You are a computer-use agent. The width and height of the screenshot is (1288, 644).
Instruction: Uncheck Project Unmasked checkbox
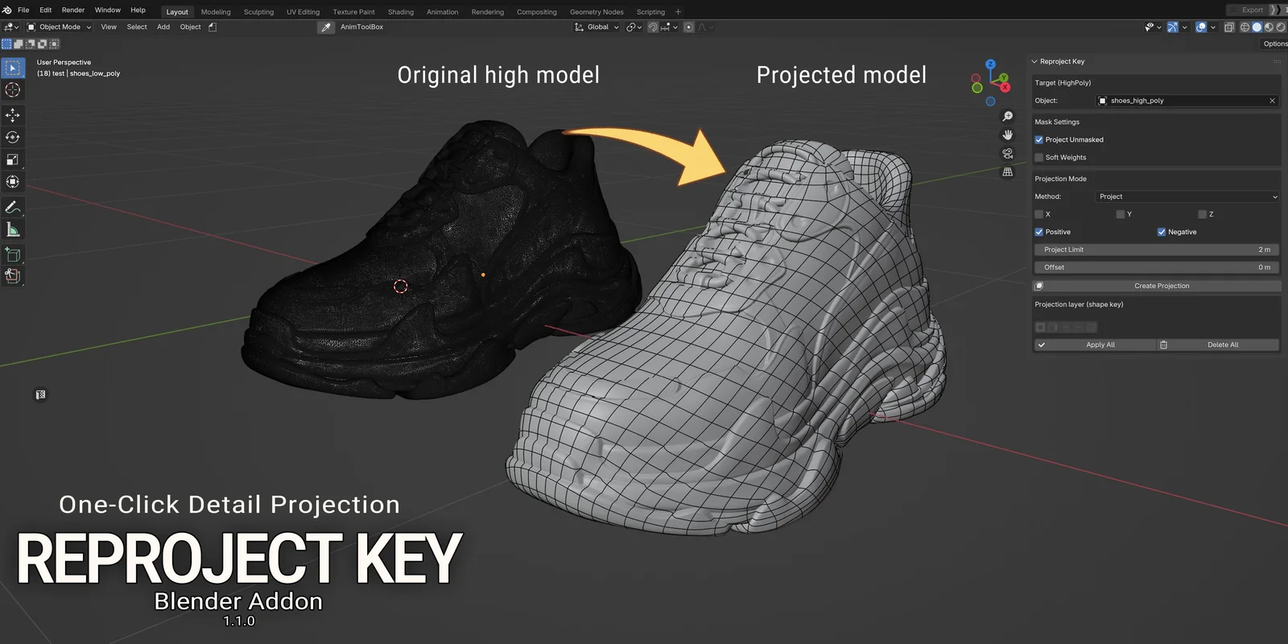click(1038, 140)
